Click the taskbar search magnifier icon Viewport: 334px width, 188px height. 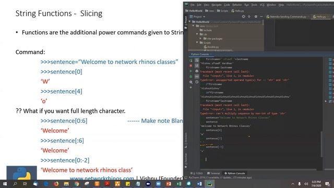[x=15, y=184]
